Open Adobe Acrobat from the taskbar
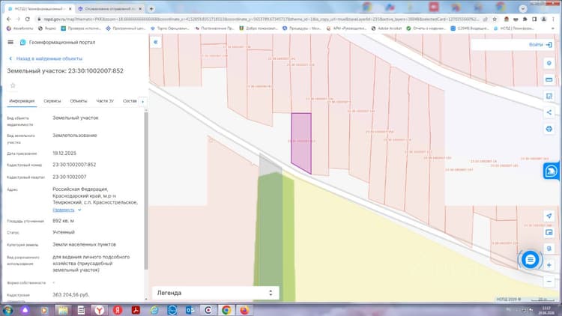The width and height of the screenshot is (562, 316). [136, 310]
